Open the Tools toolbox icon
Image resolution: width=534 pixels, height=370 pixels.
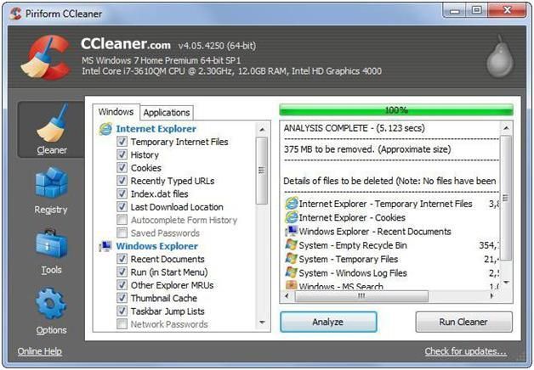click(x=51, y=244)
